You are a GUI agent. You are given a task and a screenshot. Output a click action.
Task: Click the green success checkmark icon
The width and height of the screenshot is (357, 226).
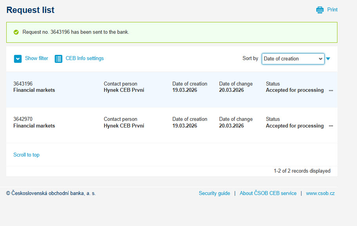coord(16,32)
